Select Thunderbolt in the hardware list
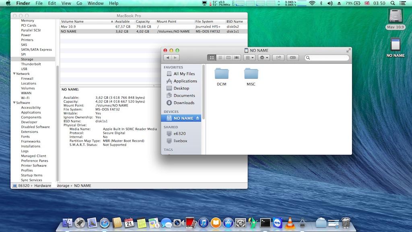This screenshot has width=412, height=232. [31, 64]
